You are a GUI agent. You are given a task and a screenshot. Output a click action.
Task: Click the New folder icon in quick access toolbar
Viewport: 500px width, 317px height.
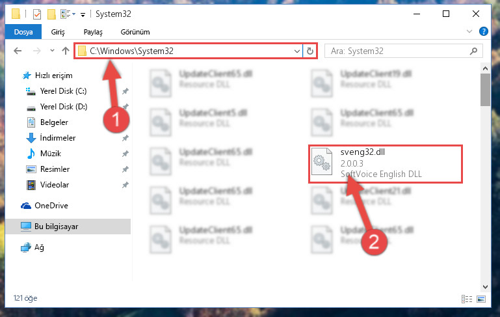(x=51, y=14)
